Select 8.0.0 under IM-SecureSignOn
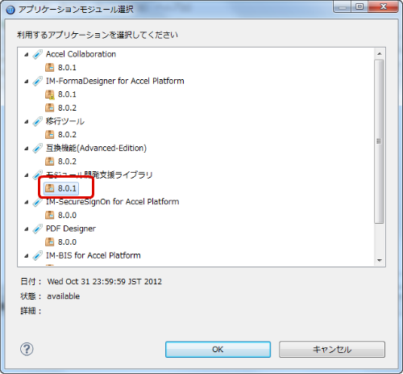The height and width of the screenshot is (374, 403). (x=67, y=215)
